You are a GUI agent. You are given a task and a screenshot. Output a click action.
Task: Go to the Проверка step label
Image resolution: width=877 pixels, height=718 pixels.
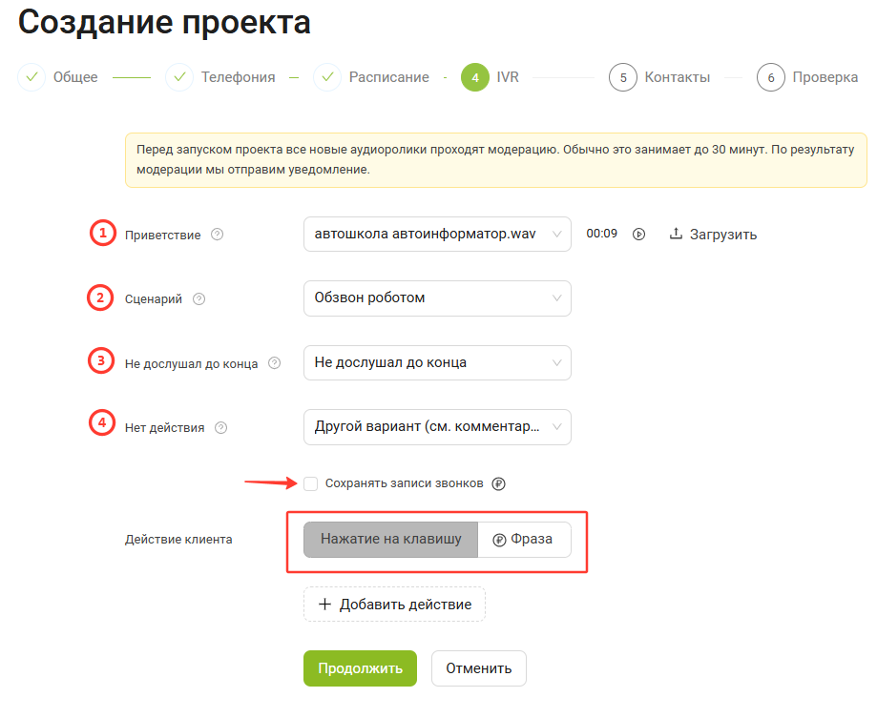point(825,77)
